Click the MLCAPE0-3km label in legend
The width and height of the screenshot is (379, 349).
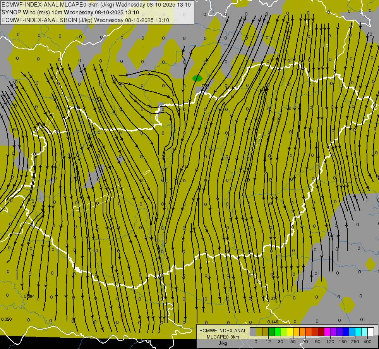pyautogui.click(x=223, y=337)
